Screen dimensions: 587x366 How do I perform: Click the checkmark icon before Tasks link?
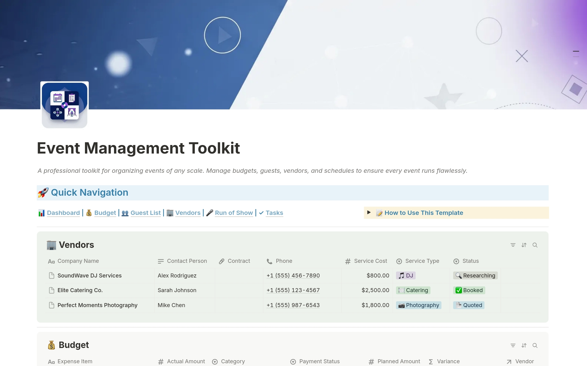(261, 213)
